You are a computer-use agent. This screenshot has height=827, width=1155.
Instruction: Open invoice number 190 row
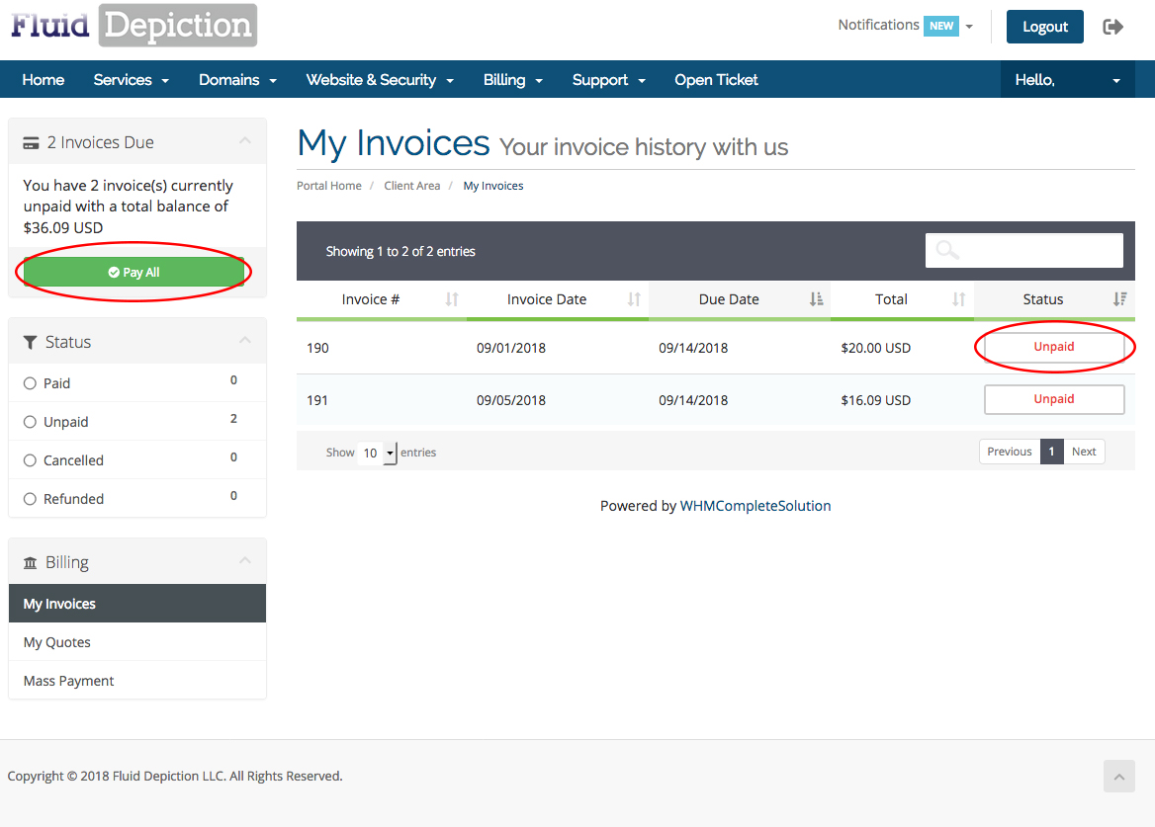click(715, 347)
